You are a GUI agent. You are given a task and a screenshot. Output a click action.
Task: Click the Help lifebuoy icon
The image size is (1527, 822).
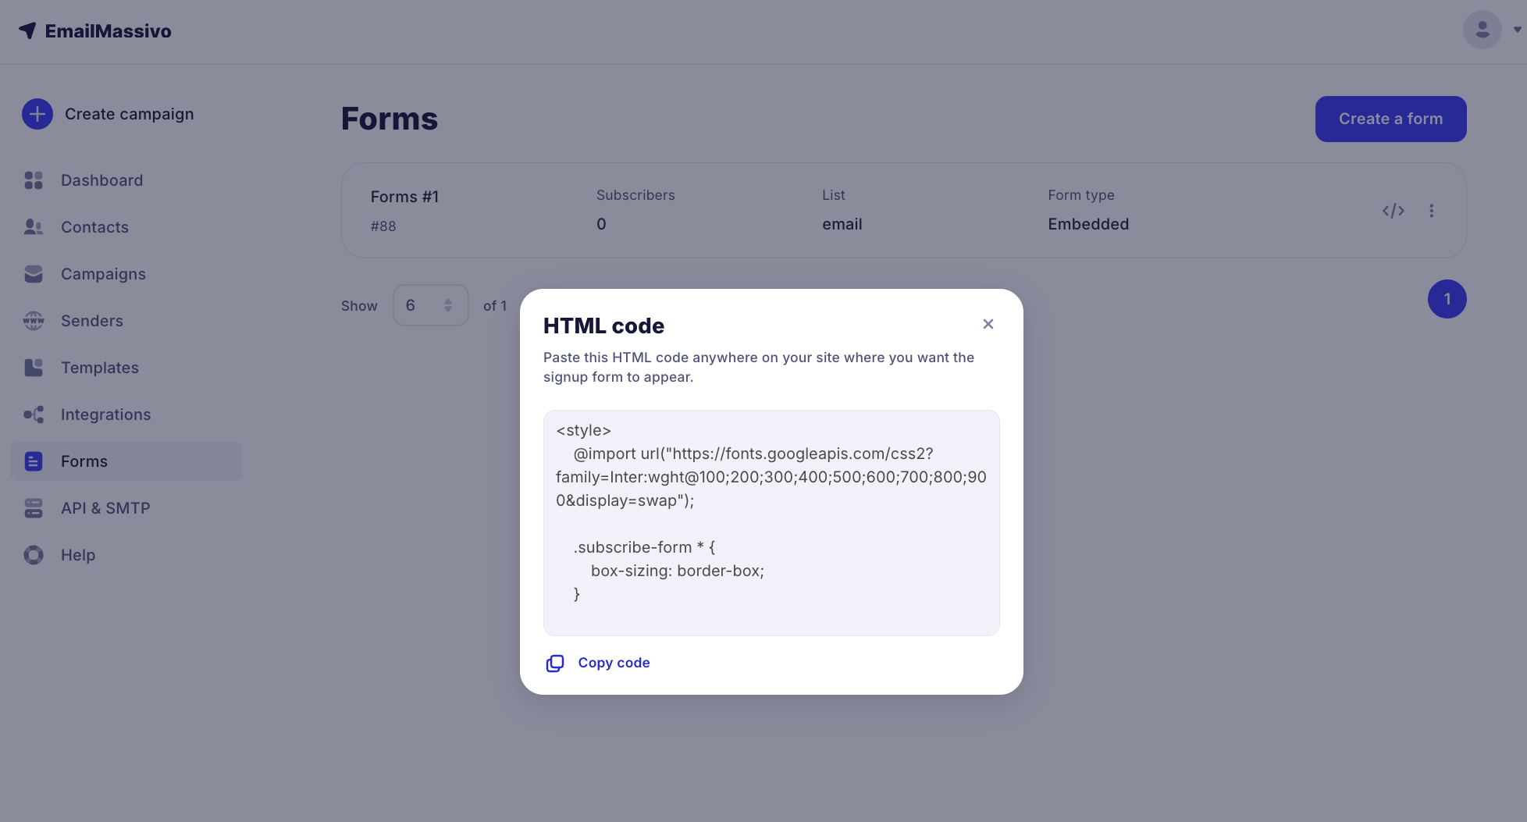click(x=34, y=555)
